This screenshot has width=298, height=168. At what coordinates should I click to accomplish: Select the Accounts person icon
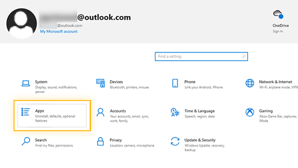point(100,112)
